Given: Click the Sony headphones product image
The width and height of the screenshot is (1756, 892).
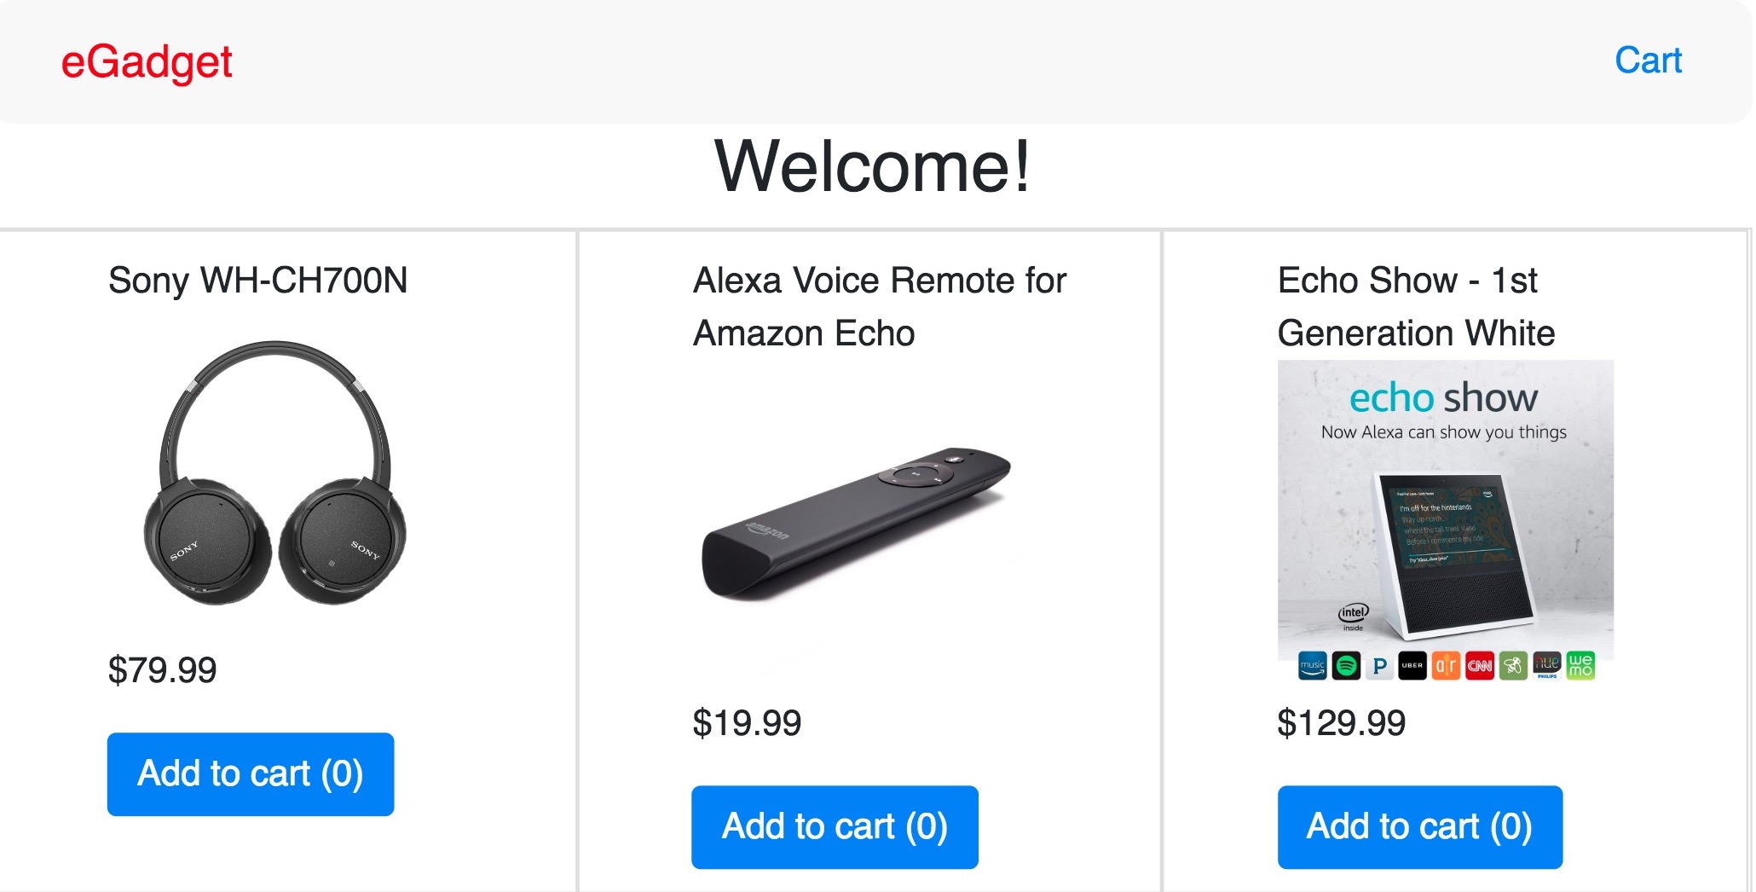Looking at the screenshot, I should (274, 474).
